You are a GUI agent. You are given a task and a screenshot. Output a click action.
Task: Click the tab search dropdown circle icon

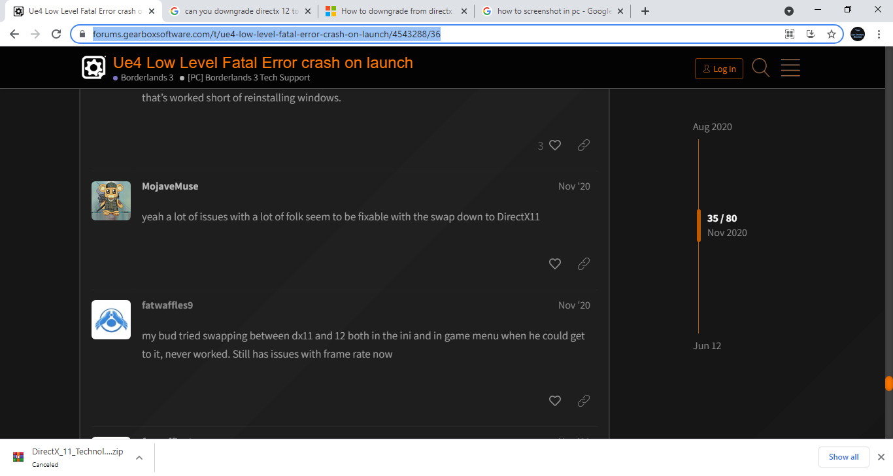click(x=789, y=10)
